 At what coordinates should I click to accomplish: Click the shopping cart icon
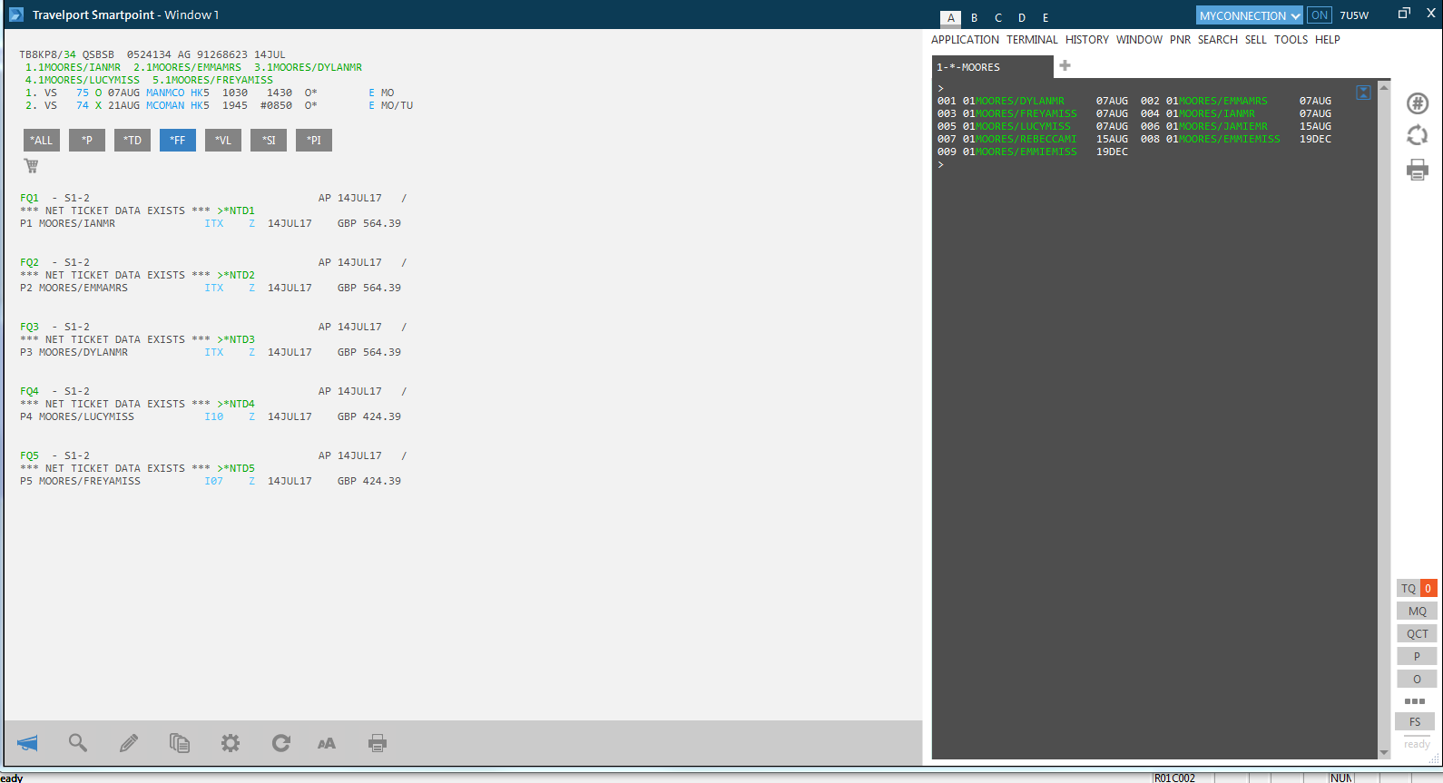(x=31, y=166)
